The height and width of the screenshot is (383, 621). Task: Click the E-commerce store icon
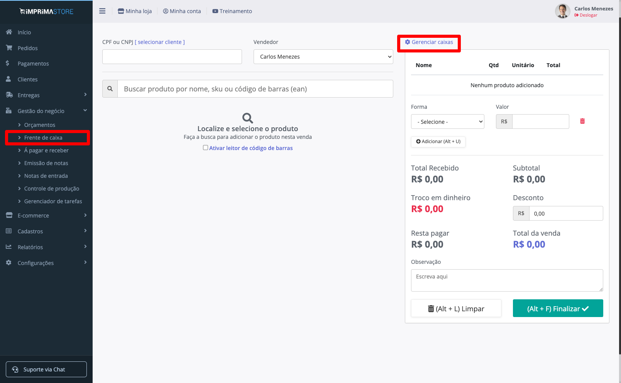pos(9,215)
